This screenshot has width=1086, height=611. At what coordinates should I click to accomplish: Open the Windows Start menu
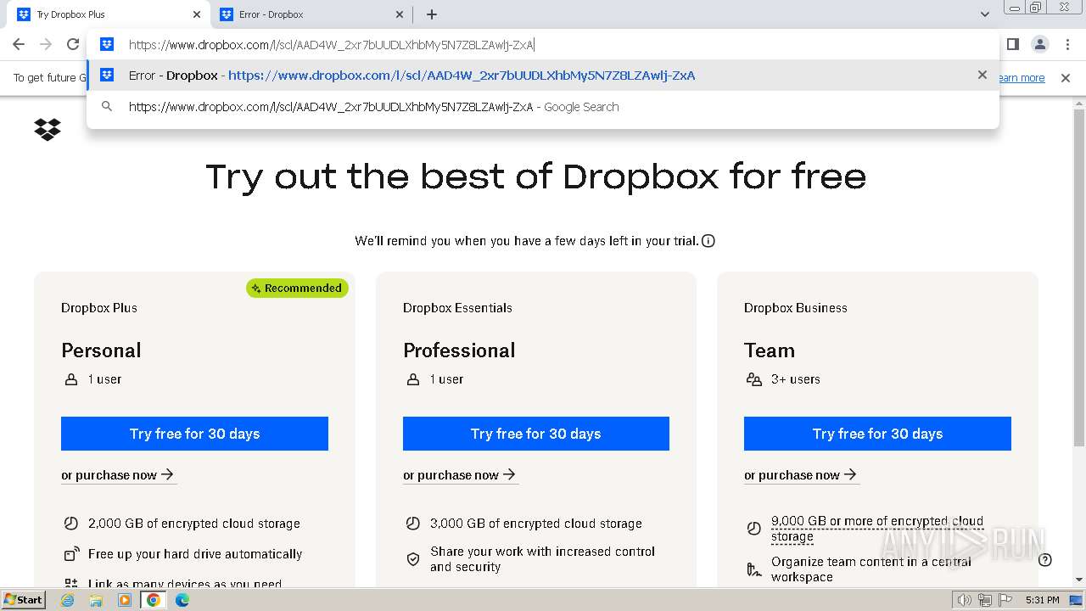(23, 600)
